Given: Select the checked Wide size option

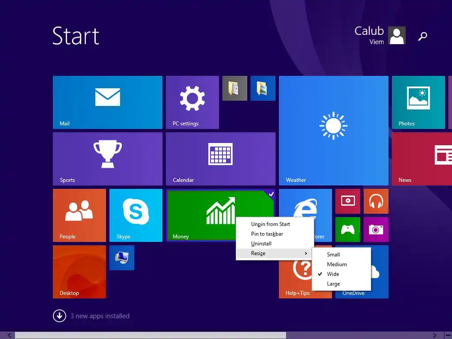Looking at the screenshot, I should coord(341,274).
